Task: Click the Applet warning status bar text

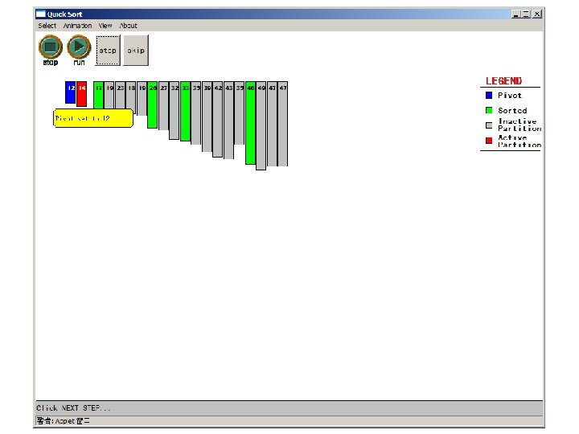Action: tap(63, 420)
